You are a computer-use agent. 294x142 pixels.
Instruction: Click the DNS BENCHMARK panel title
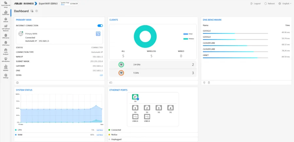(x=212, y=20)
